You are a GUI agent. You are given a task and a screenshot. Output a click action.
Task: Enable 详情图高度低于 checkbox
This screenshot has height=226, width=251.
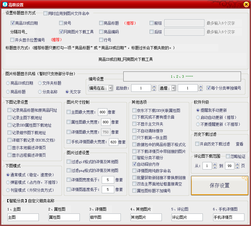coord(69,189)
